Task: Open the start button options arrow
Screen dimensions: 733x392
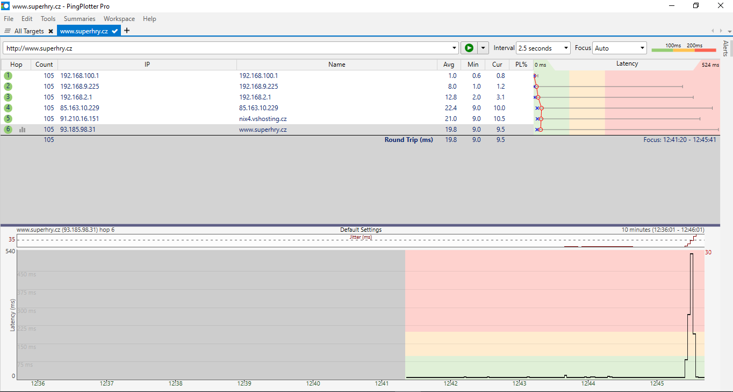Action: 483,48
